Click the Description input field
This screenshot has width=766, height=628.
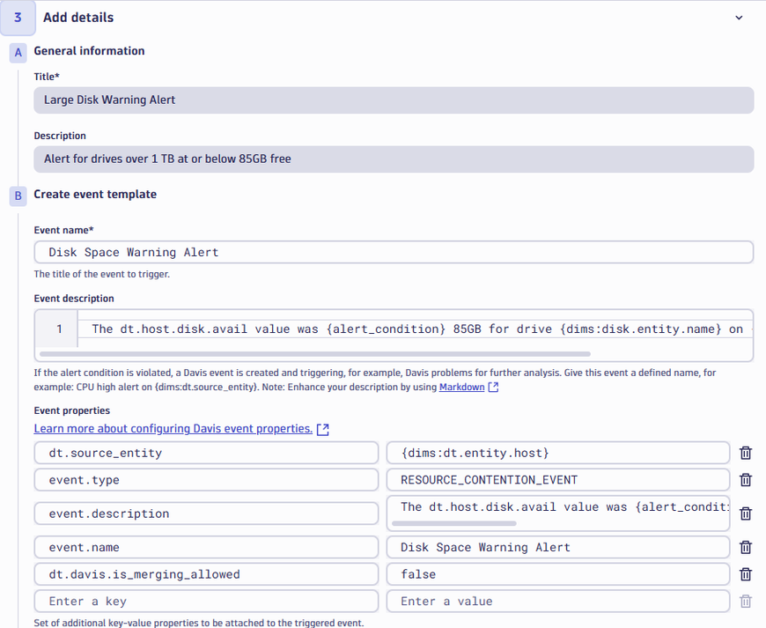click(x=394, y=159)
